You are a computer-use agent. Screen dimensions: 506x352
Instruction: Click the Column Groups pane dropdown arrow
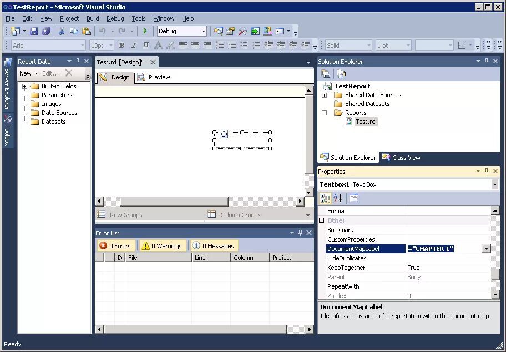pos(308,215)
